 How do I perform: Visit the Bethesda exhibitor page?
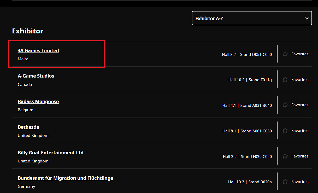(x=28, y=127)
